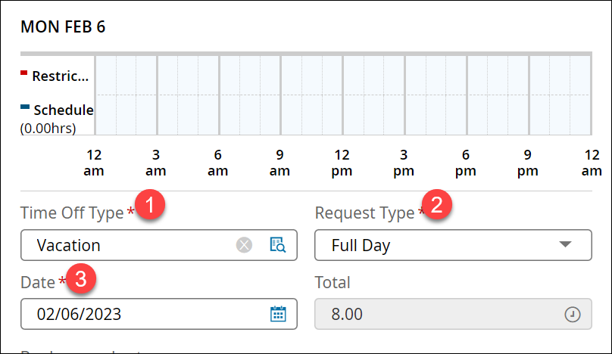Open the Date calendar picker
Image resolution: width=612 pixels, height=354 pixels.
pyautogui.click(x=278, y=314)
